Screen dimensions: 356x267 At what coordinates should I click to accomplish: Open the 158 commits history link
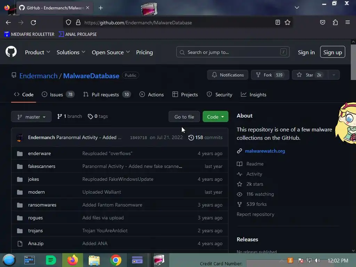pyautogui.click(x=205, y=137)
